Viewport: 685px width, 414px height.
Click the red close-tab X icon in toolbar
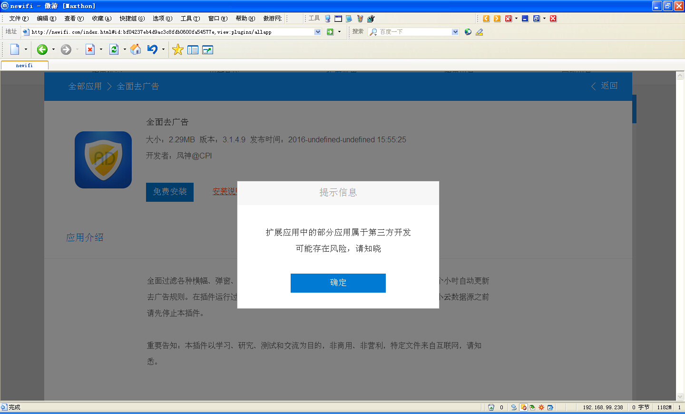[90, 49]
